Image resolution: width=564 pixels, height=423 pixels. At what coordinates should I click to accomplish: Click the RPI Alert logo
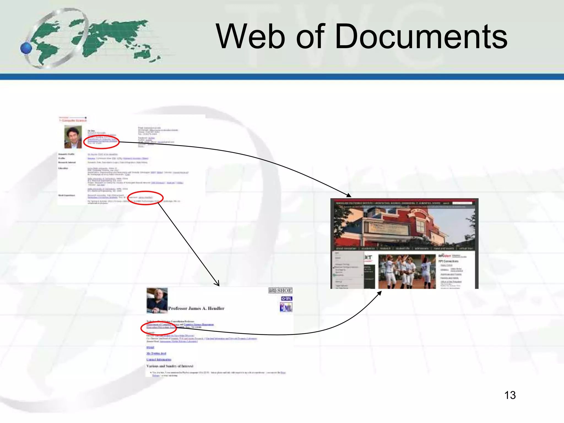[445, 256]
